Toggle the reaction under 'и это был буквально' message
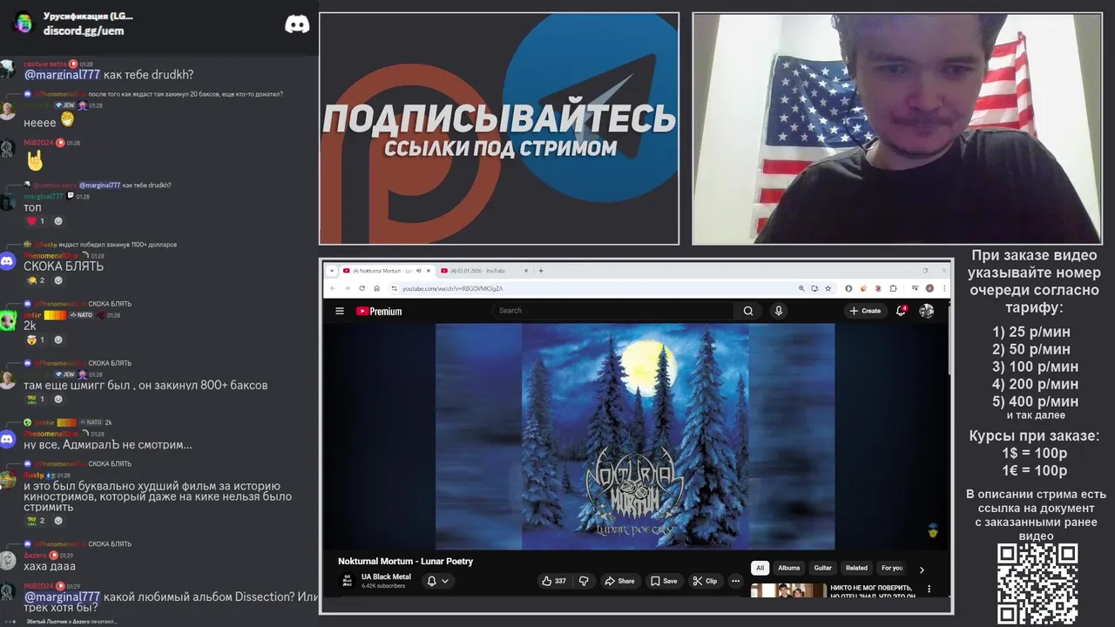The width and height of the screenshot is (1115, 627). click(36, 521)
